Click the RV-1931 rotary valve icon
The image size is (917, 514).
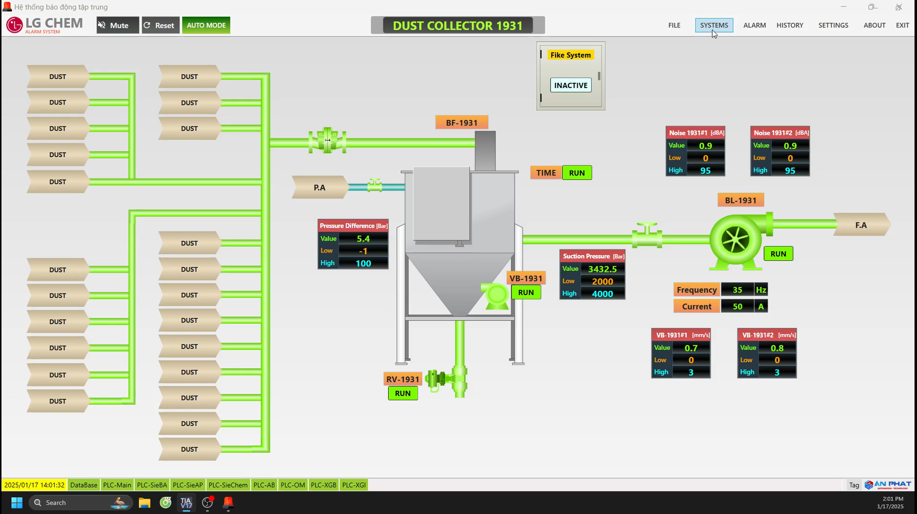tap(437, 380)
